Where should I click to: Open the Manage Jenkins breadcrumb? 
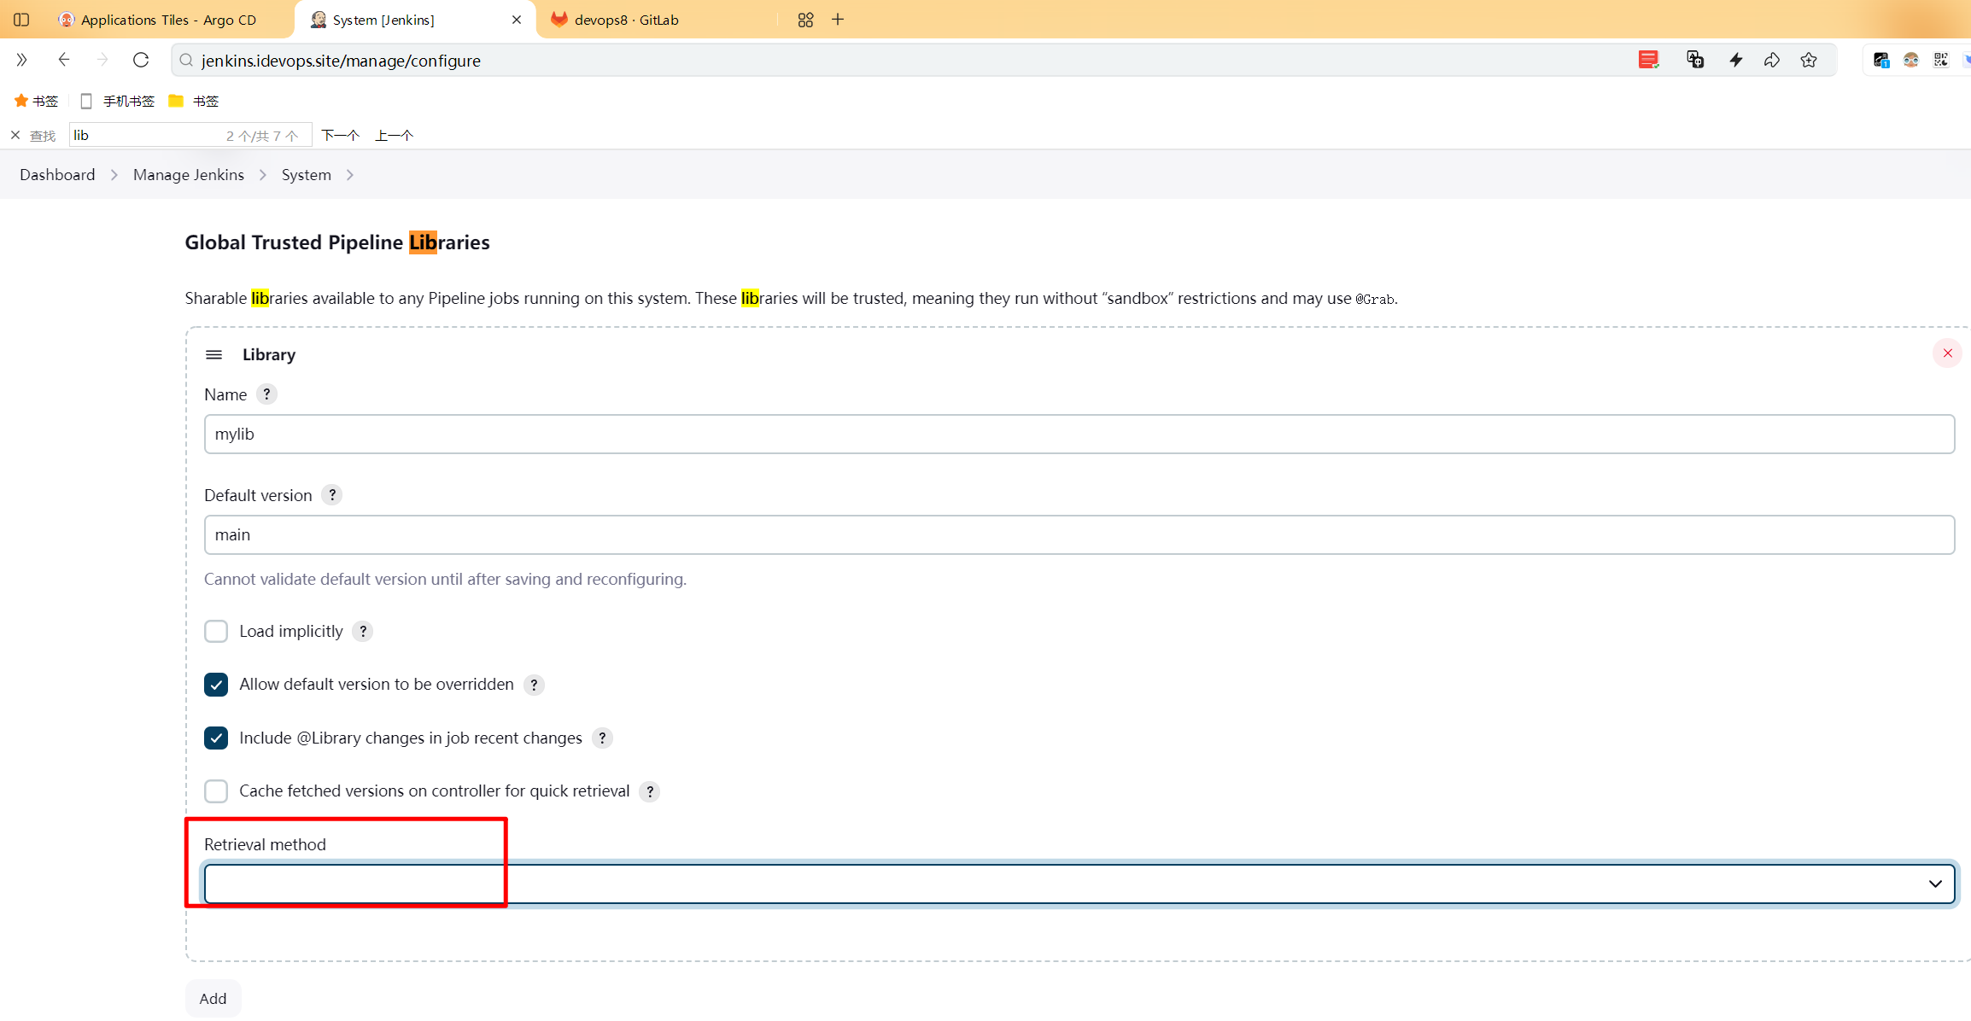point(189,174)
